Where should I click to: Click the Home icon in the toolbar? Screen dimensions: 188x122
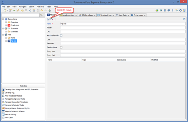(50, 10)
